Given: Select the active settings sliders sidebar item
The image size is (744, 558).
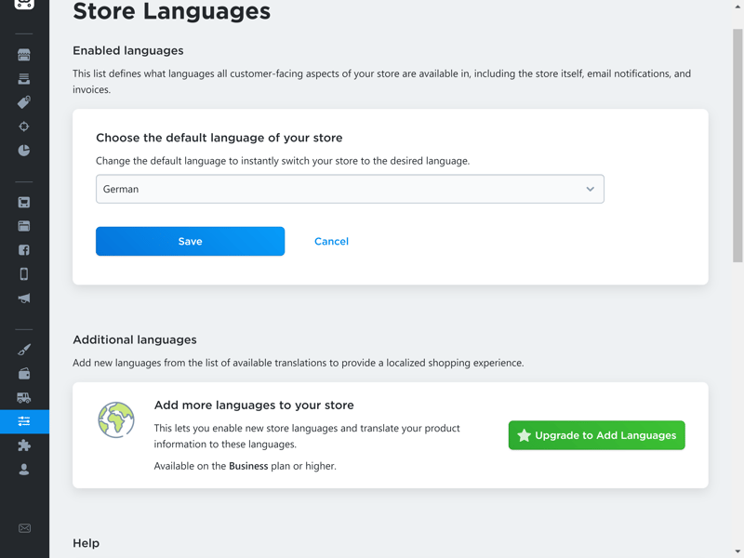Looking at the screenshot, I should coord(24,421).
